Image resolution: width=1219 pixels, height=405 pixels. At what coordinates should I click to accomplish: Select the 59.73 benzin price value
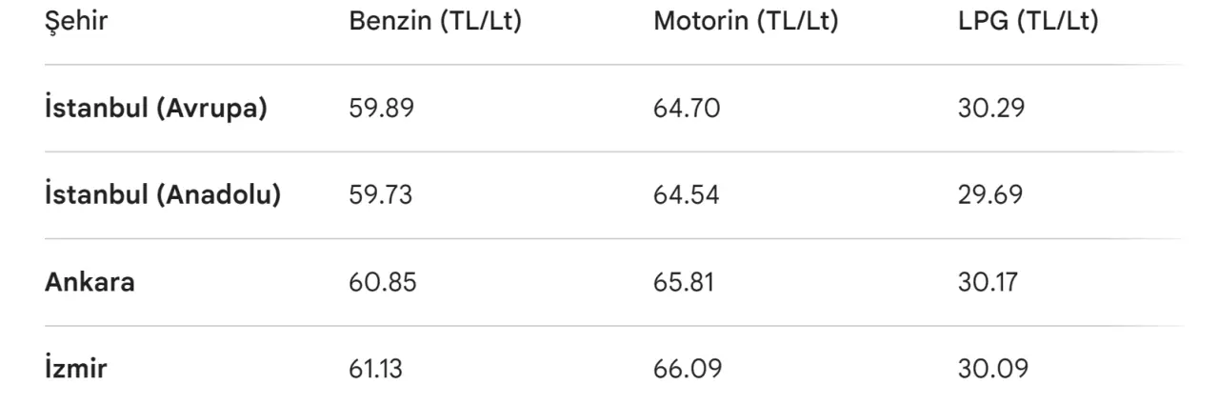(x=382, y=195)
